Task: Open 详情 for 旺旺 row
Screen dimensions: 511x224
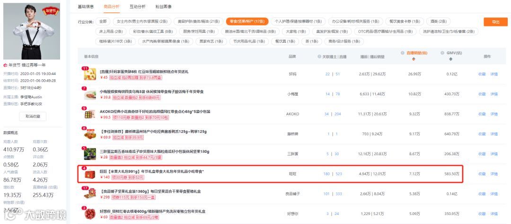Action: 494,174
